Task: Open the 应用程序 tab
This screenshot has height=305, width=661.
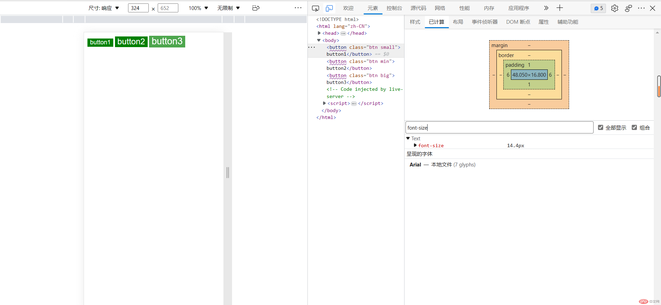Action: (518, 8)
